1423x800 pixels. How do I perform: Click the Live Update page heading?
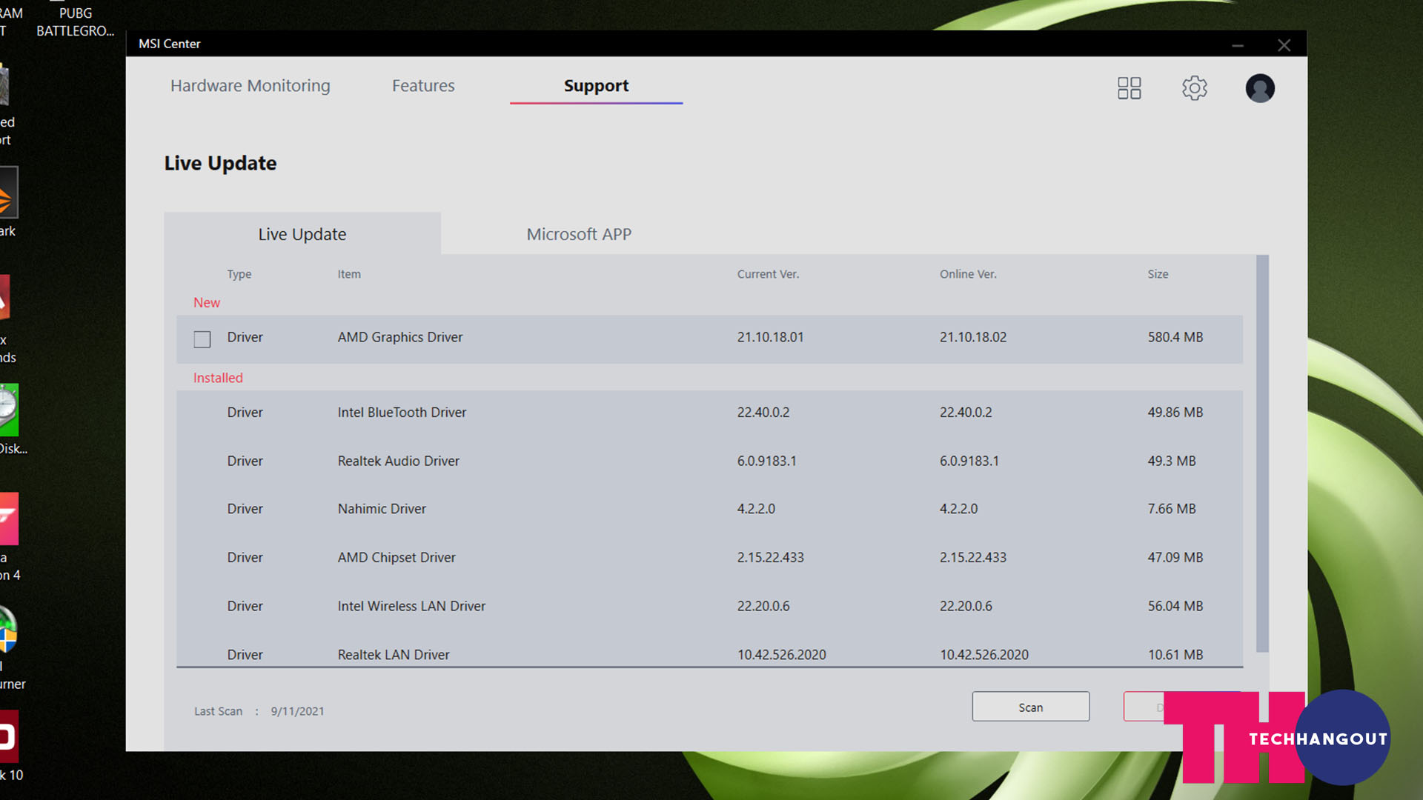(x=220, y=163)
